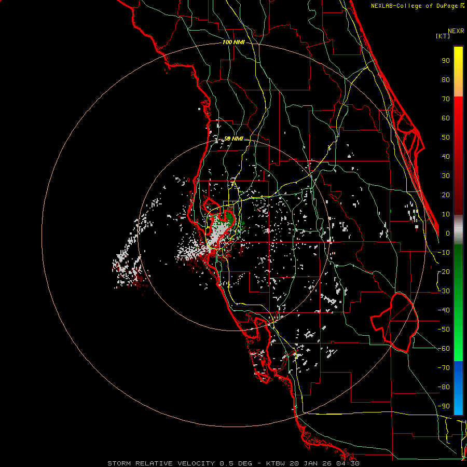Click the -90 tick label on velocity scale

pyautogui.click(x=444, y=406)
